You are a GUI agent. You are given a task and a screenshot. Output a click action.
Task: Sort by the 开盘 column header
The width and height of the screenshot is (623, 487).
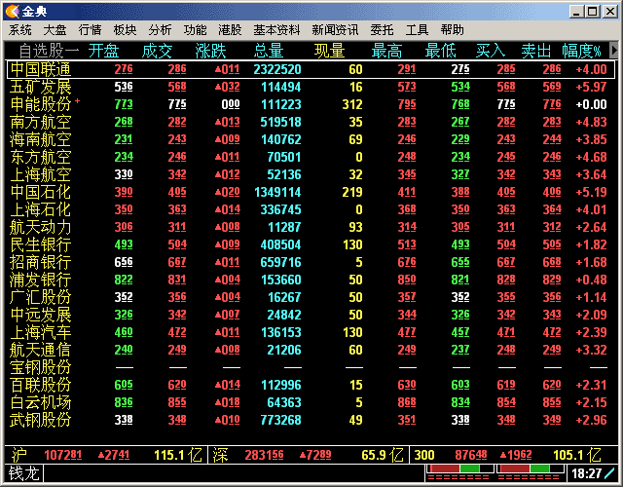(x=103, y=51)
